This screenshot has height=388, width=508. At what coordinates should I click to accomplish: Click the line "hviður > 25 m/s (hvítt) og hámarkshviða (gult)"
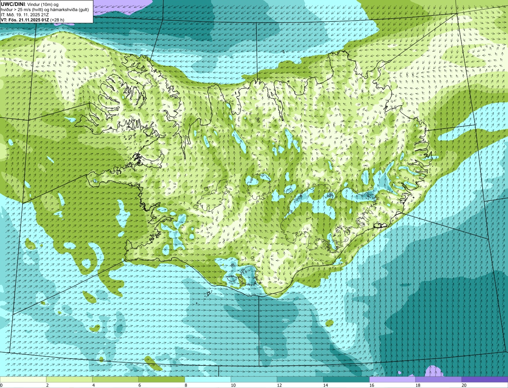45,9
